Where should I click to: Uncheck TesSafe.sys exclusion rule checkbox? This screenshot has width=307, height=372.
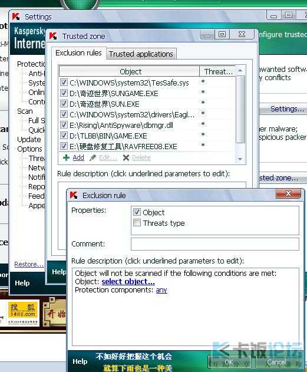[x=64, y=83]
